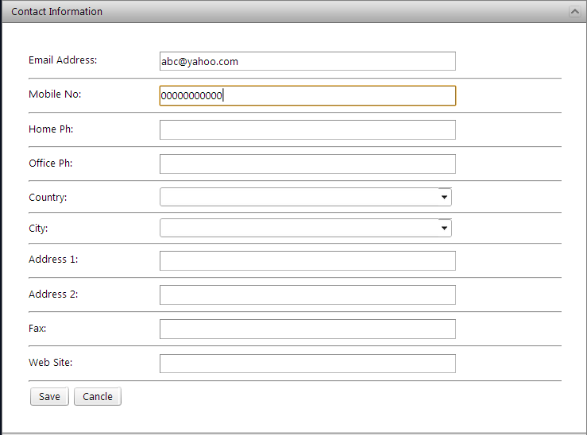Click the Country label text

coord(48,198)
